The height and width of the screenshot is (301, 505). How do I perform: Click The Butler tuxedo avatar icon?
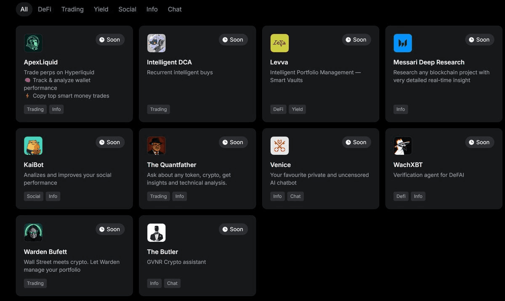(x=157, y=232)
